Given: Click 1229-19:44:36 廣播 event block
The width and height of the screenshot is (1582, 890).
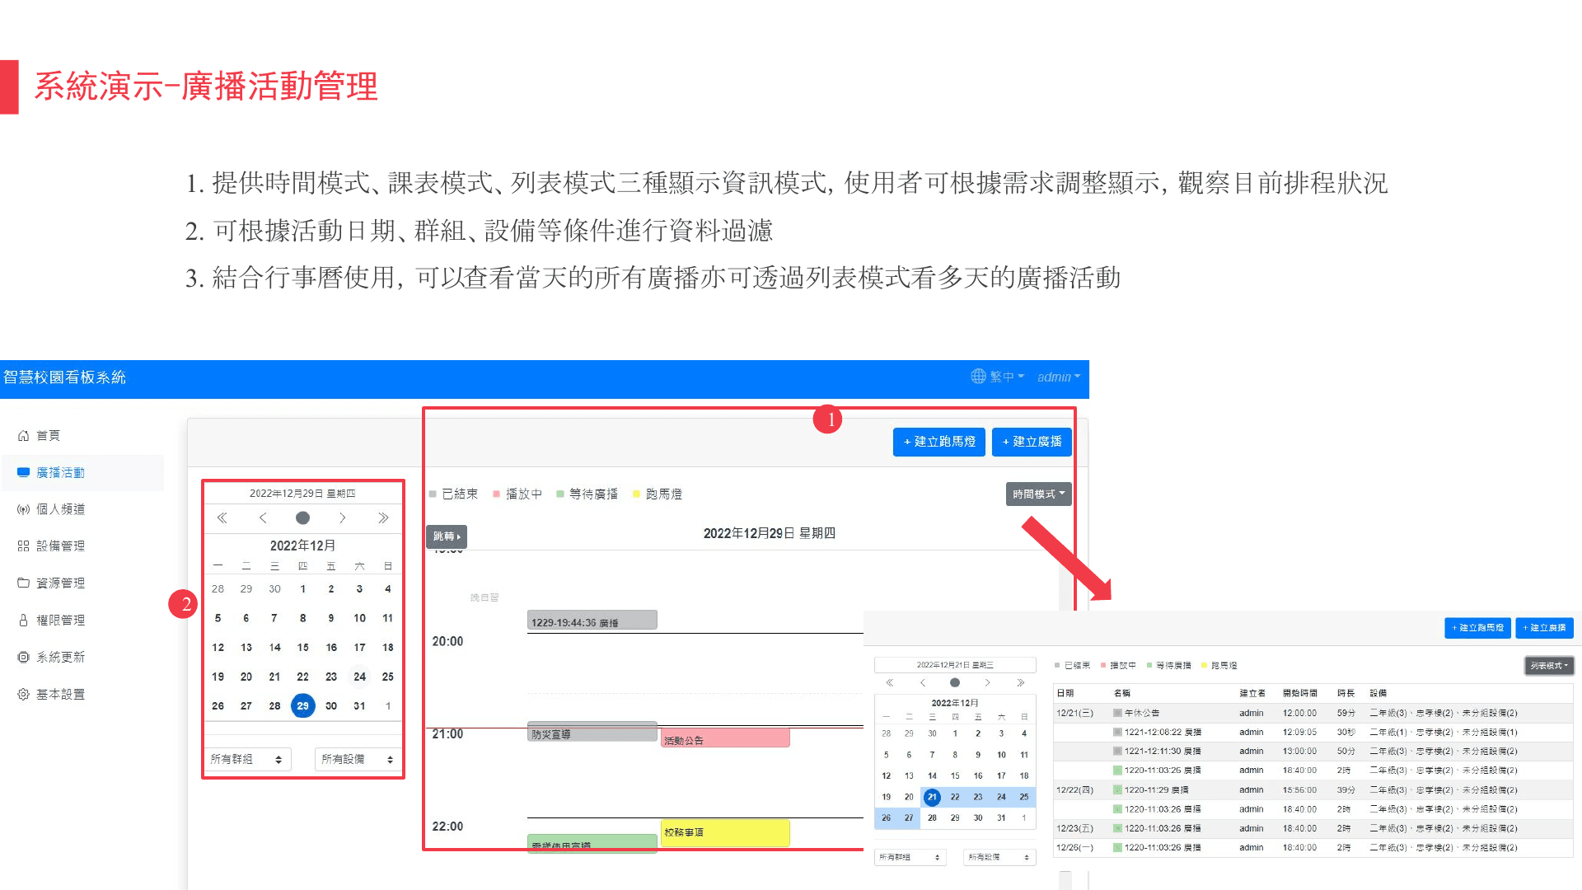Looking at the screenshot, I should click(592, 620).
